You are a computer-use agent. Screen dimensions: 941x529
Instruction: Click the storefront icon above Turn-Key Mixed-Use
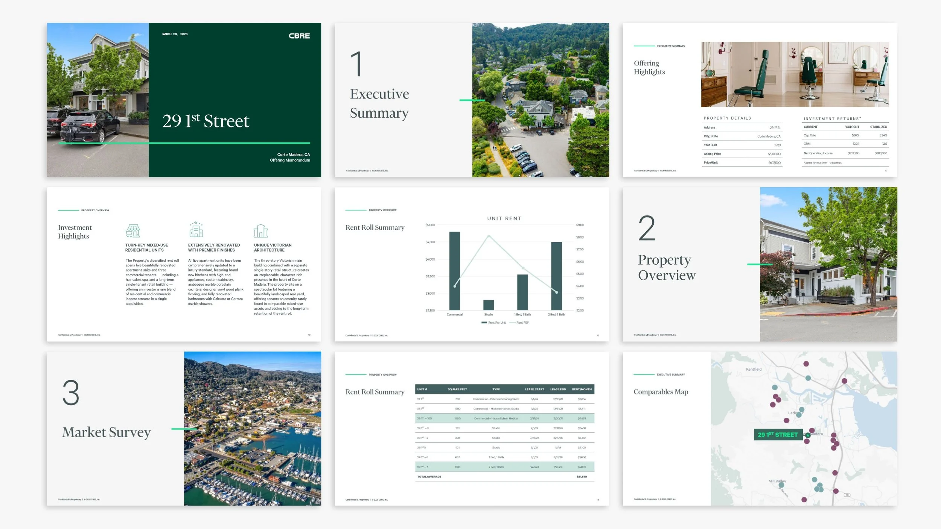coord(132,230)
